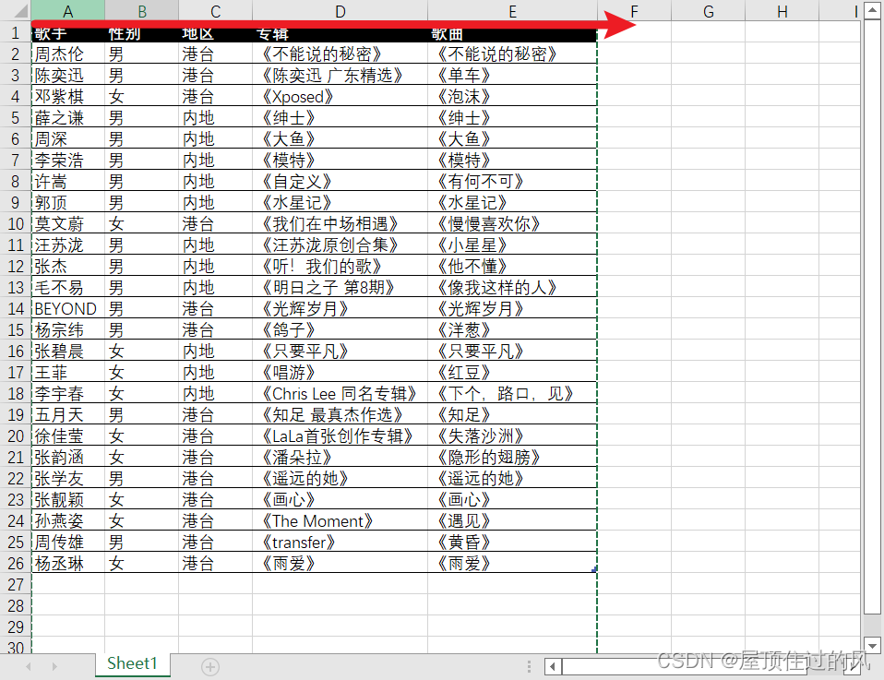Select row 14 header
884x680 pixels.
15,309
